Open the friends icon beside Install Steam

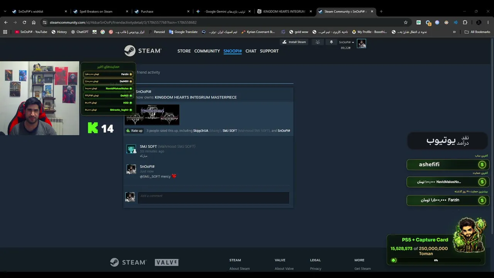pyautogui.click(x=318, y=42)
